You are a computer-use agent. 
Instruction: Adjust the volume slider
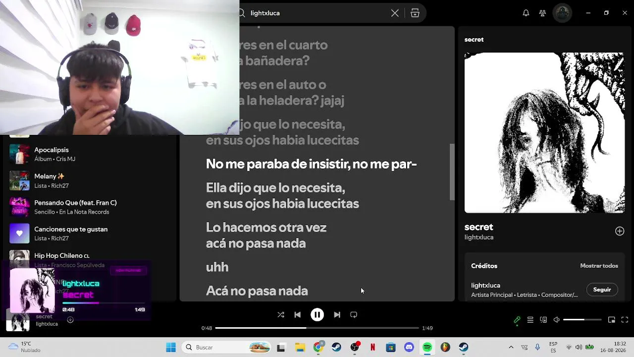[x=582, y=320]
